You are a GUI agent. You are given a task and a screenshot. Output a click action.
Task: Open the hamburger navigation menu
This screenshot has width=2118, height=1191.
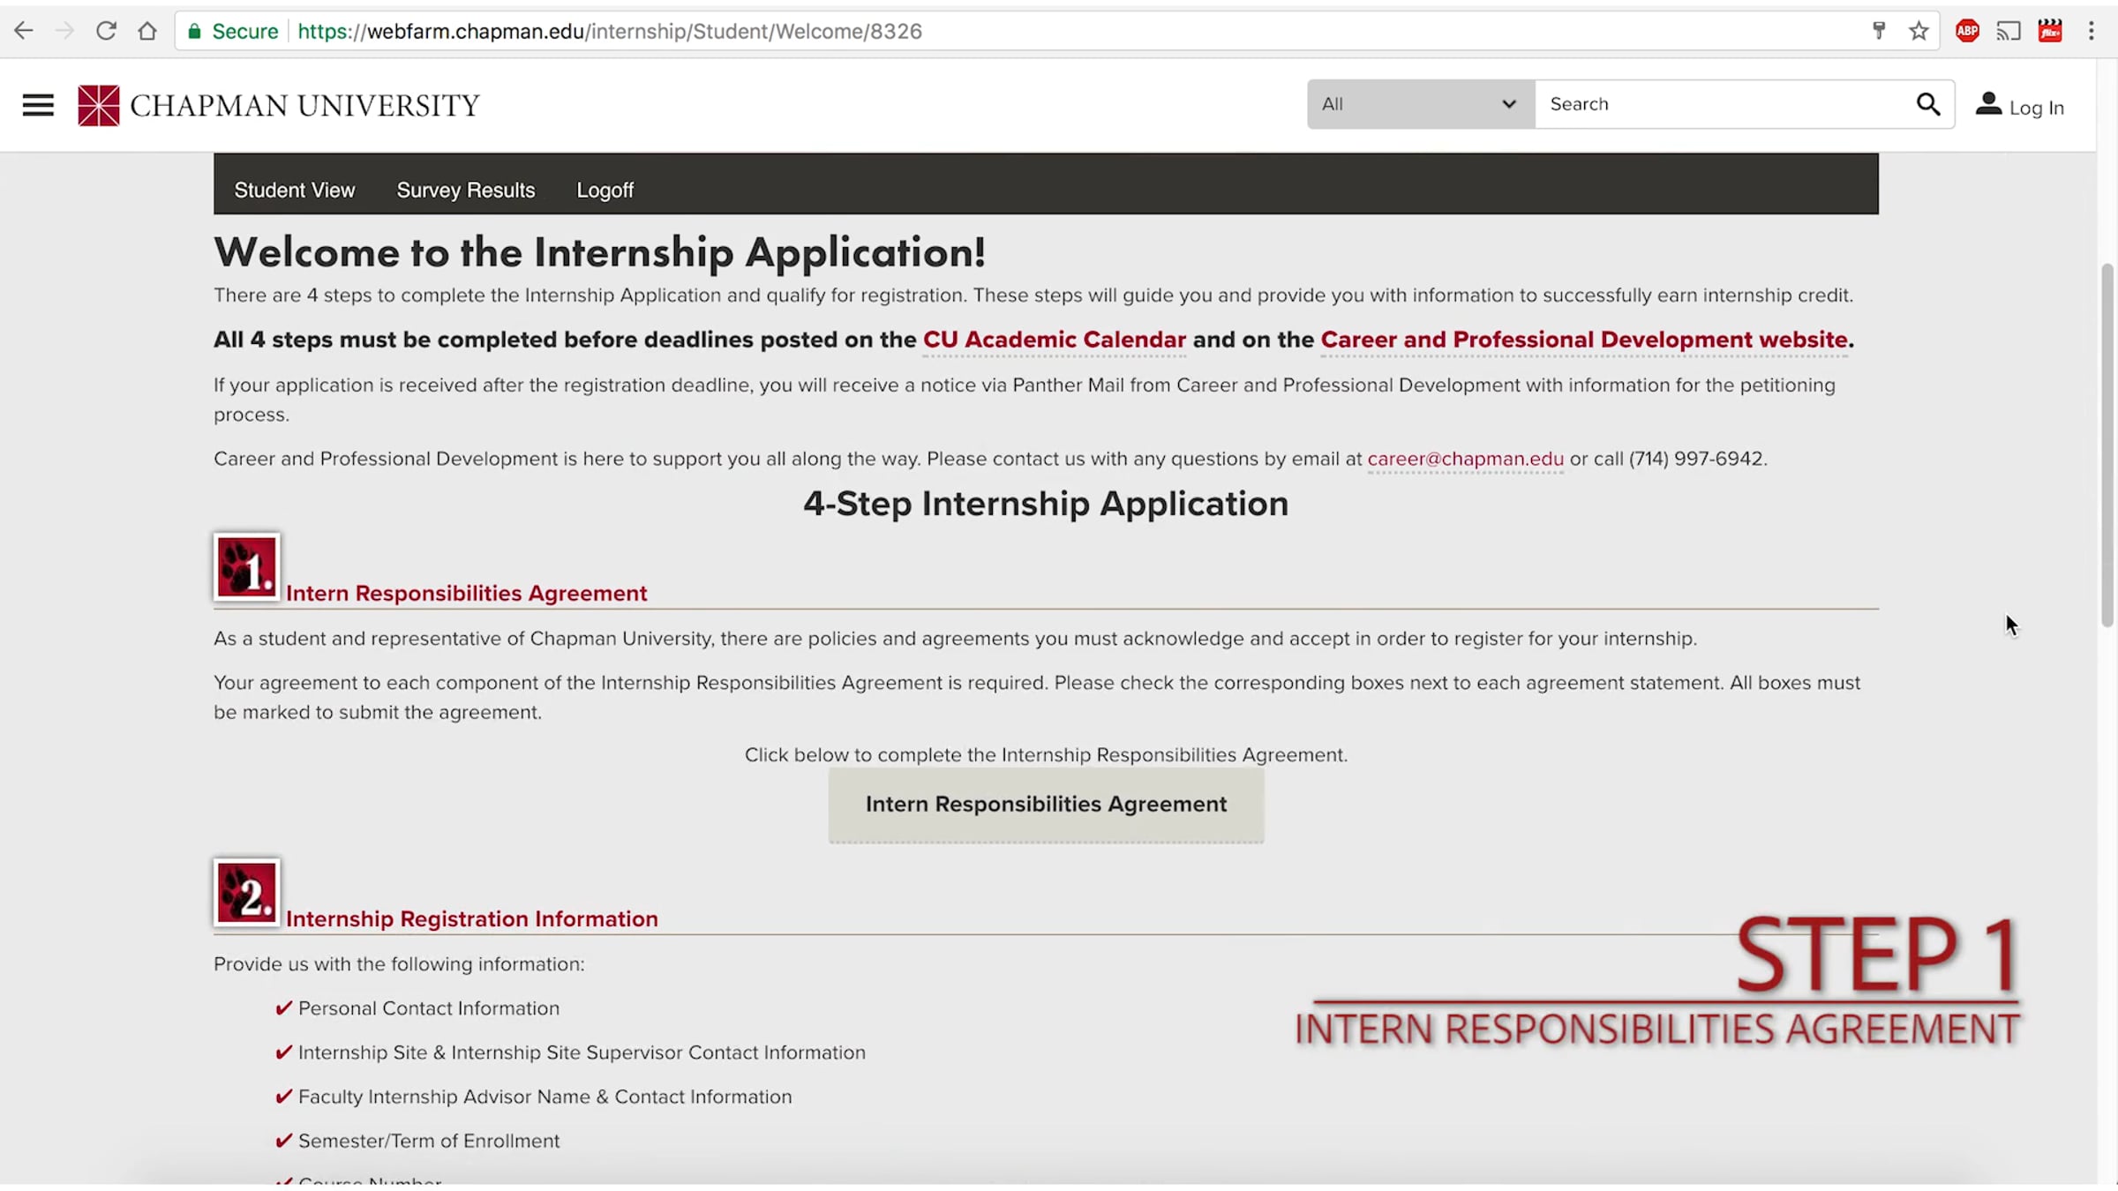coord(38,105)
